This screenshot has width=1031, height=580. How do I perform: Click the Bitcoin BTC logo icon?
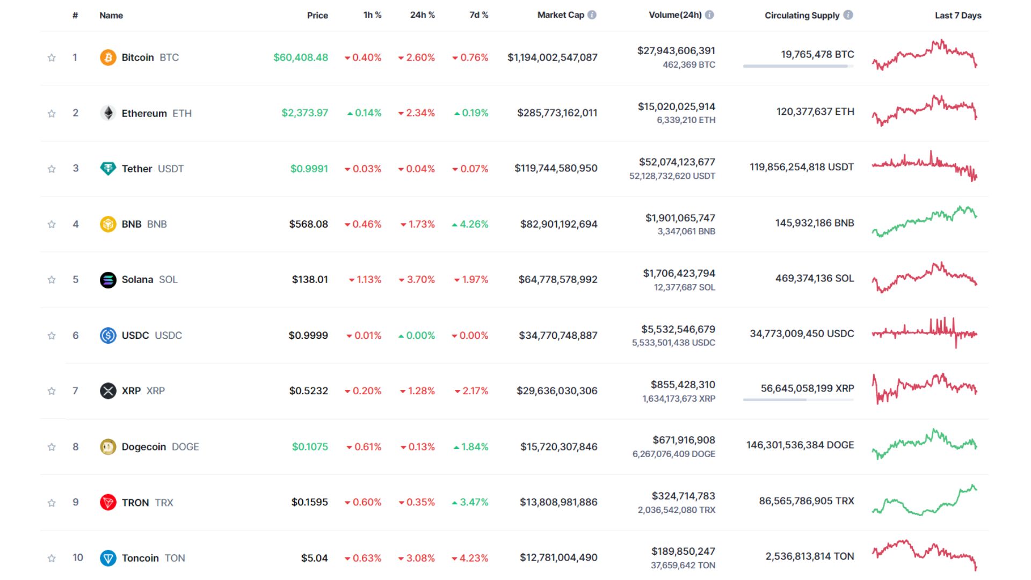[x=108, y=57]
